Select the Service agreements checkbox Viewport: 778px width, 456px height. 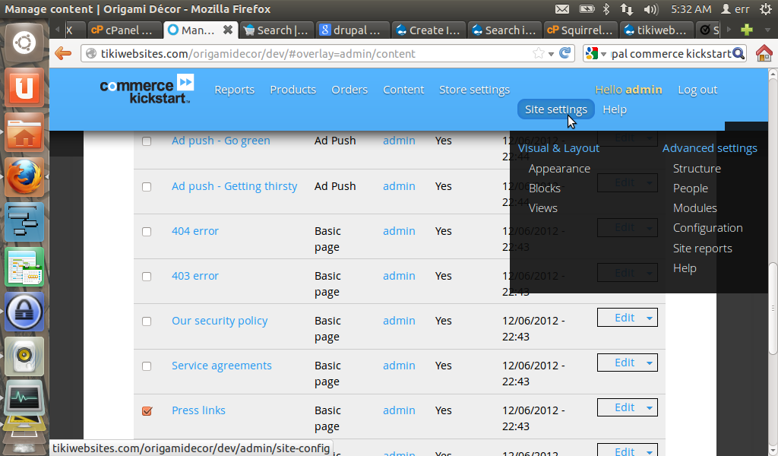click(x=147, y=366)
